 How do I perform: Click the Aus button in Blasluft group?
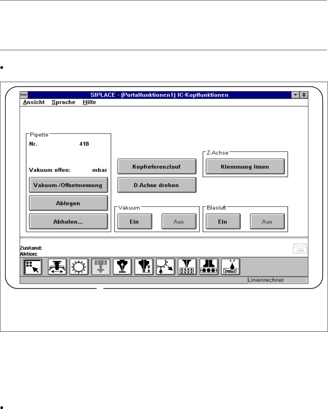click(x=267, y=221)
